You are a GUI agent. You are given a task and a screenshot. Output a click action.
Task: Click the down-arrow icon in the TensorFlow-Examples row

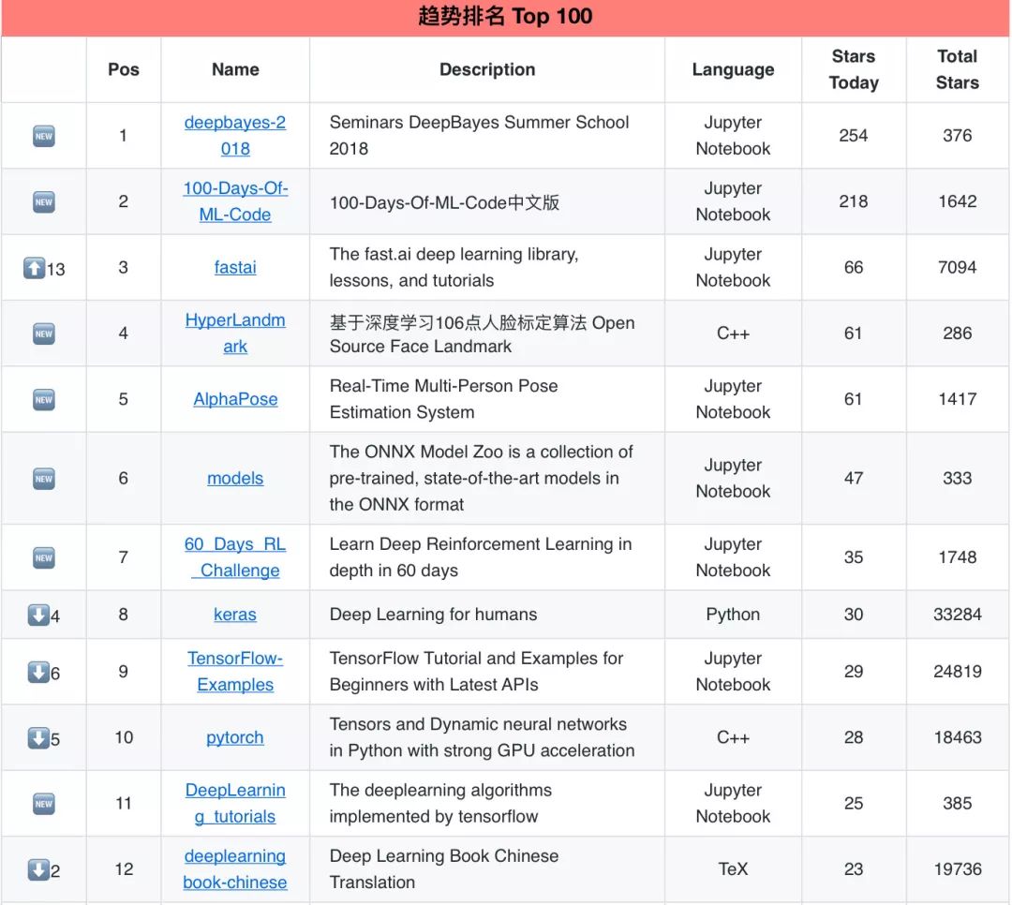coord(38,673)
